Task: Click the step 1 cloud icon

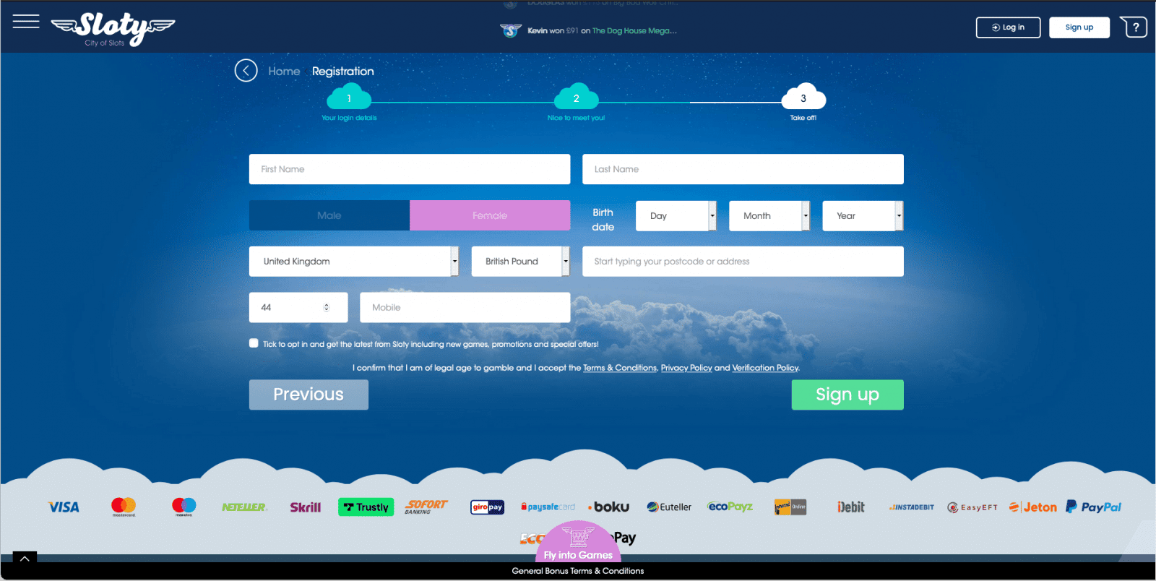Action: click(x=349, y=98)
